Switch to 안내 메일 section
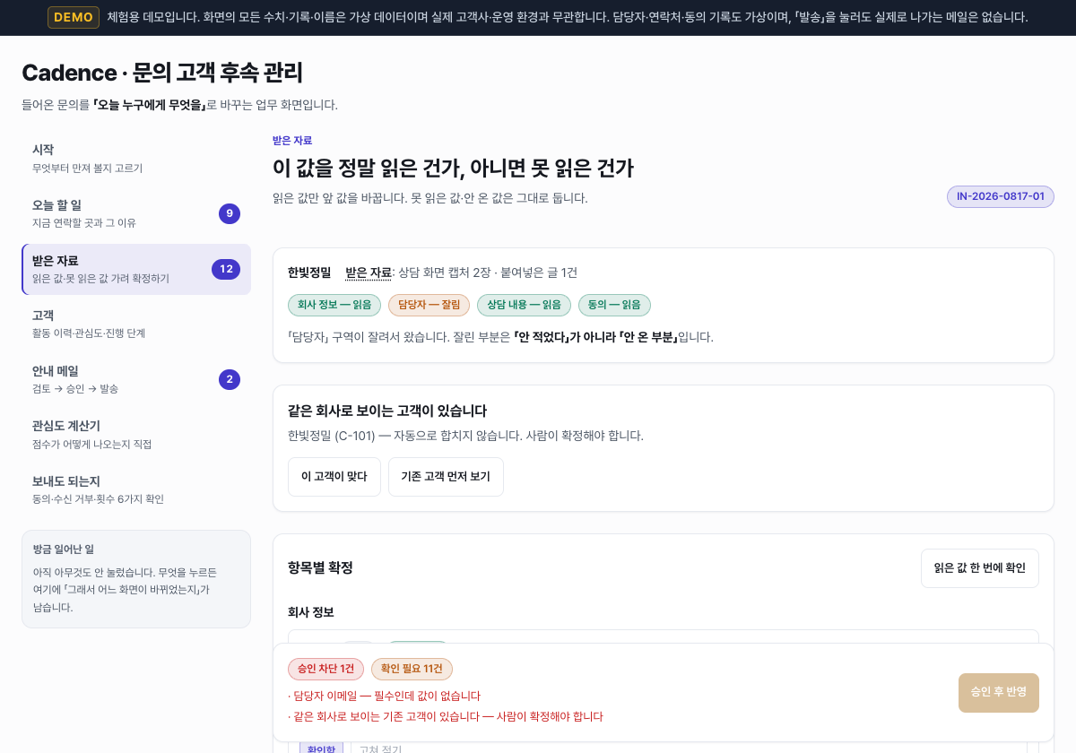This screenshot has width=1076, height=753. (136, 379)
